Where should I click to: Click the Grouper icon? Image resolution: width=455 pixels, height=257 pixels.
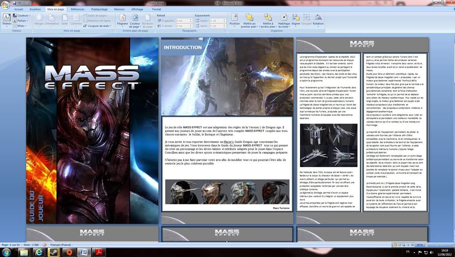306,20
